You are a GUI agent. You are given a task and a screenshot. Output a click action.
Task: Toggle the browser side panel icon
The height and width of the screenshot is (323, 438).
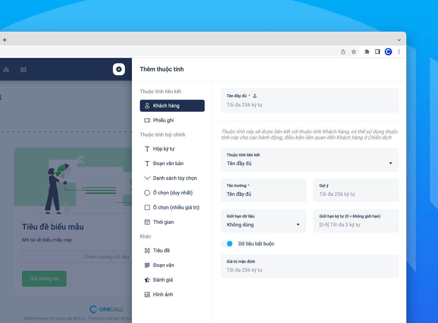point(378,52)
